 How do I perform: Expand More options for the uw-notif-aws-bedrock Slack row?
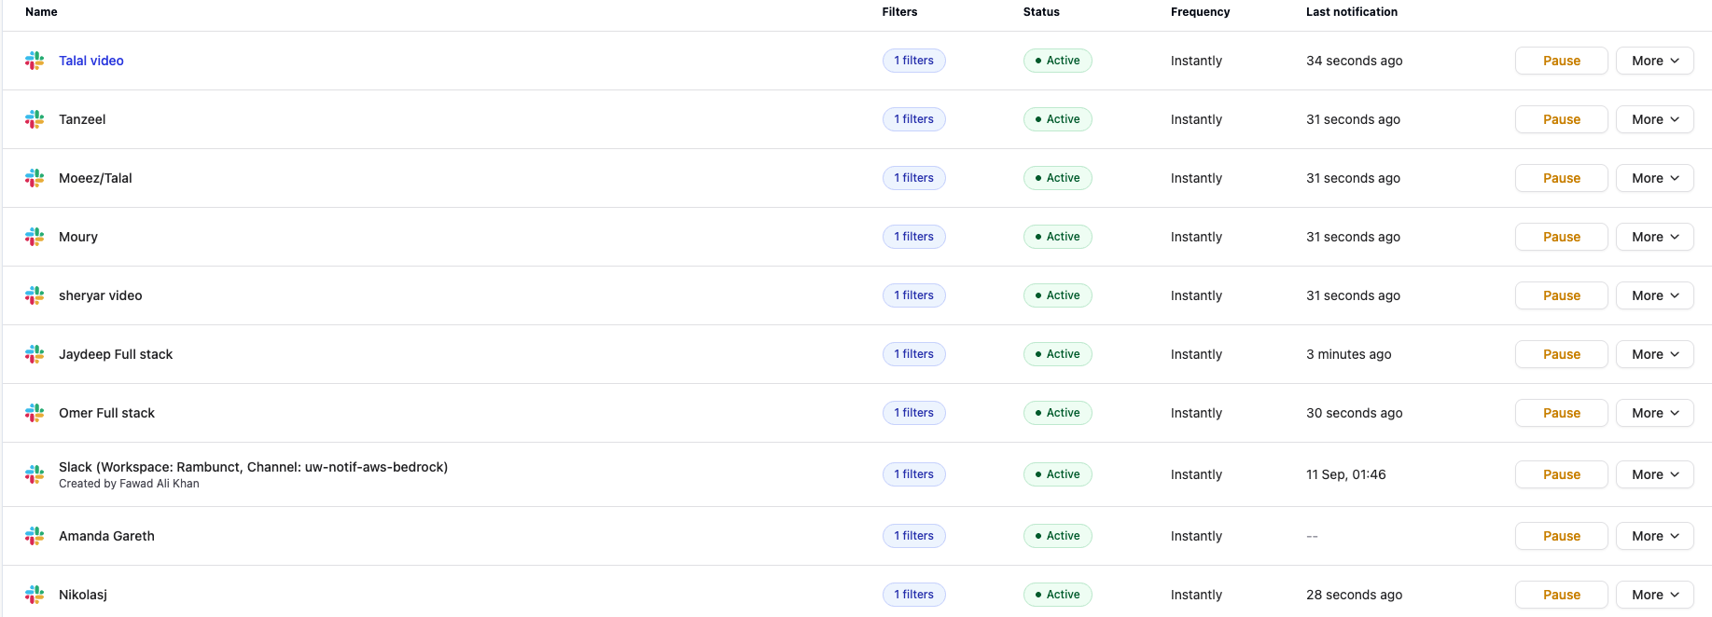(x=1654, y=474)
